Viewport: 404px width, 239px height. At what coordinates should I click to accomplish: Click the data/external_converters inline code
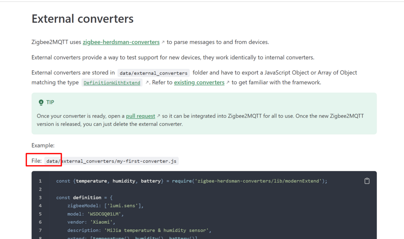tap(154, 73)
